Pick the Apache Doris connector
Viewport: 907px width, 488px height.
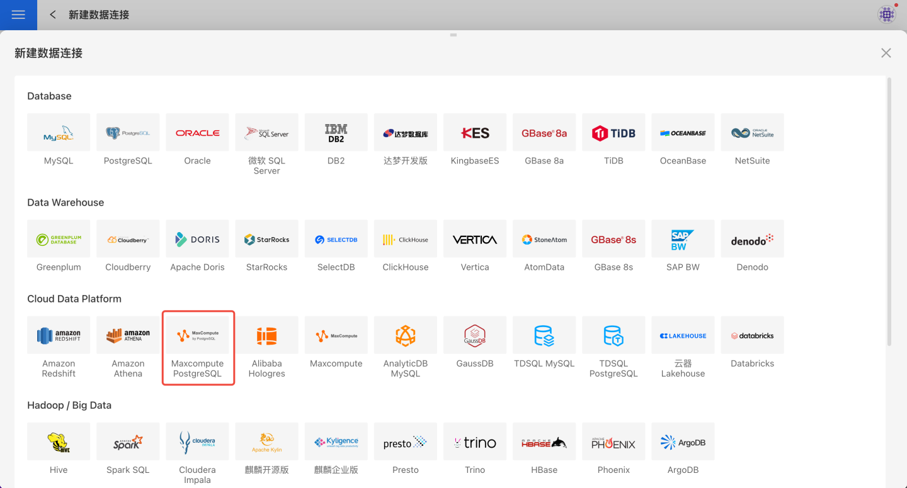[x=197, y=239]
